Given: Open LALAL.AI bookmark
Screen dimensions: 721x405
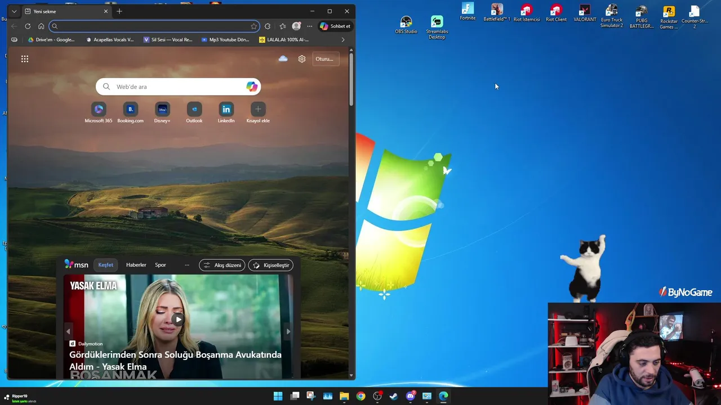Looking at the screenshot, I should pyautogui.click(x=284, y=40).
